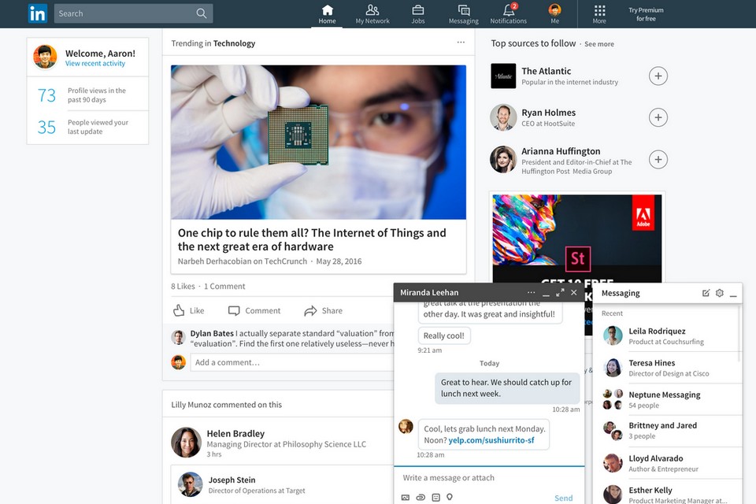Compose new message in Messaging panel
This screenshot has width=756, height=504.
(x=706, y=293)
